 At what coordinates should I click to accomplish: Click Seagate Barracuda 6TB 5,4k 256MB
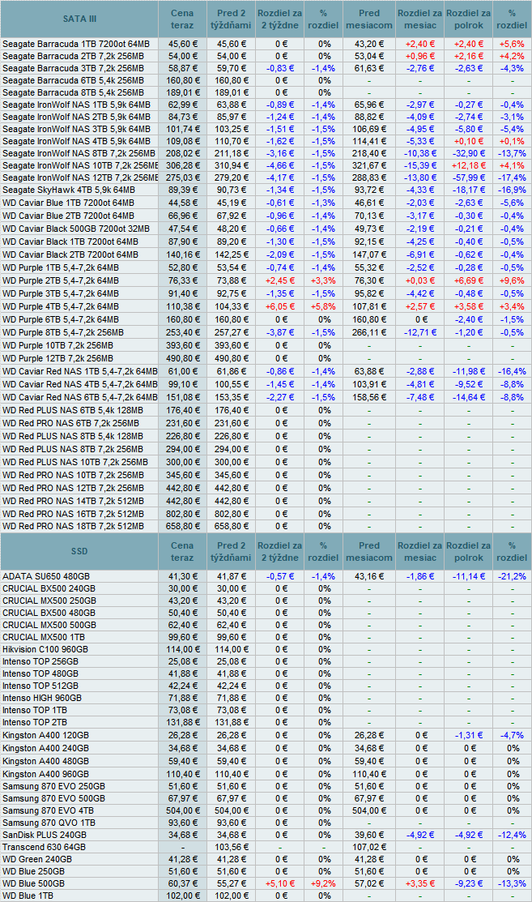pyautogui.click(x=73, y=80)
